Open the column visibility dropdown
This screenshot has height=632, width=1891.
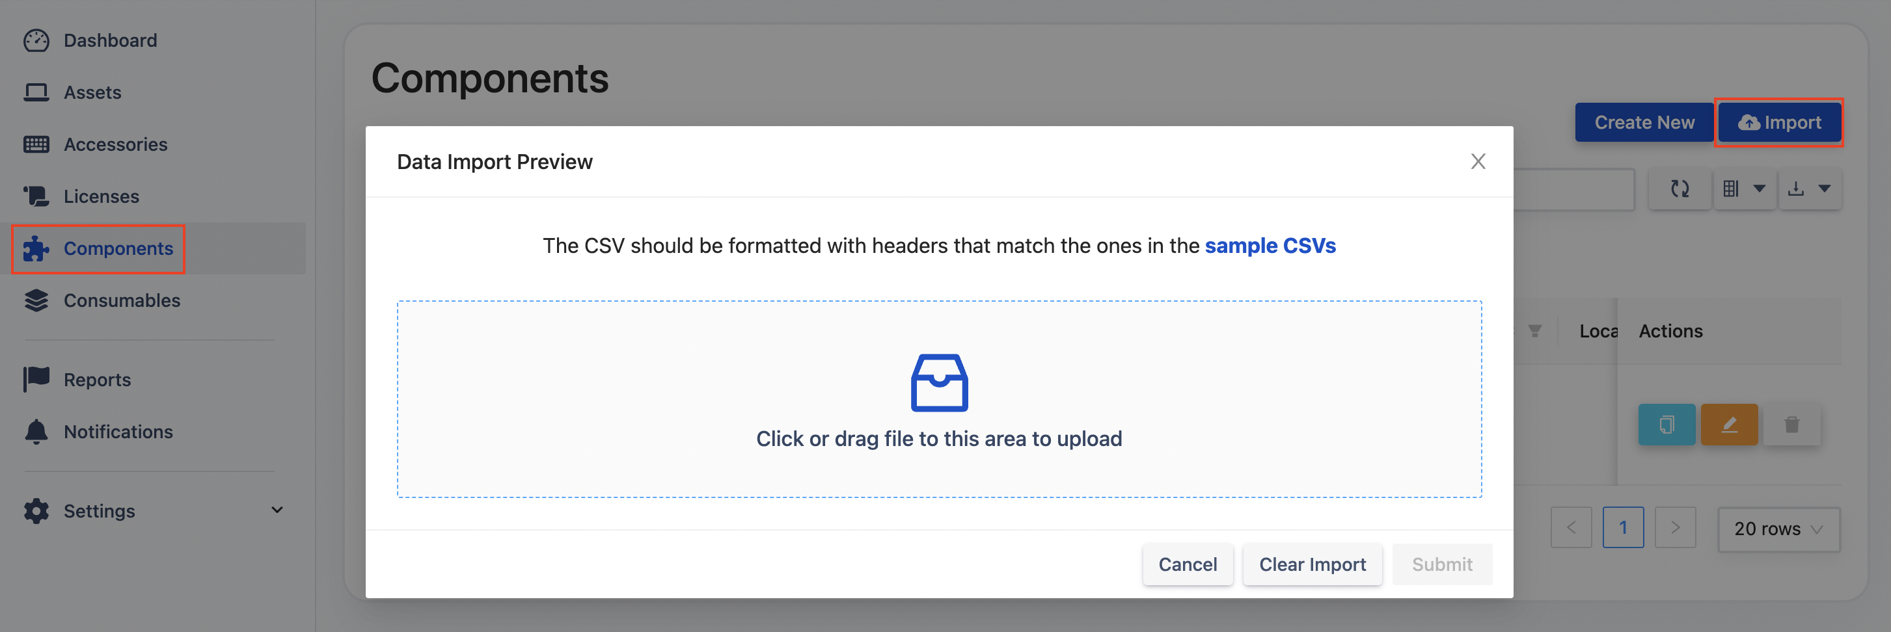click(x=1744, y=189)
